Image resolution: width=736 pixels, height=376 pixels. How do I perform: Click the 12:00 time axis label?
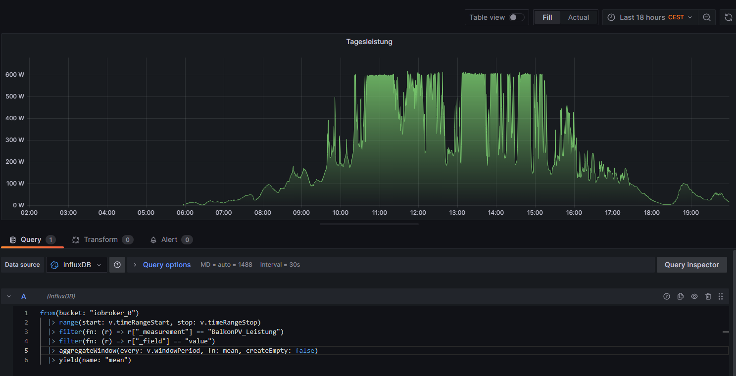click(x=418, y=213)
